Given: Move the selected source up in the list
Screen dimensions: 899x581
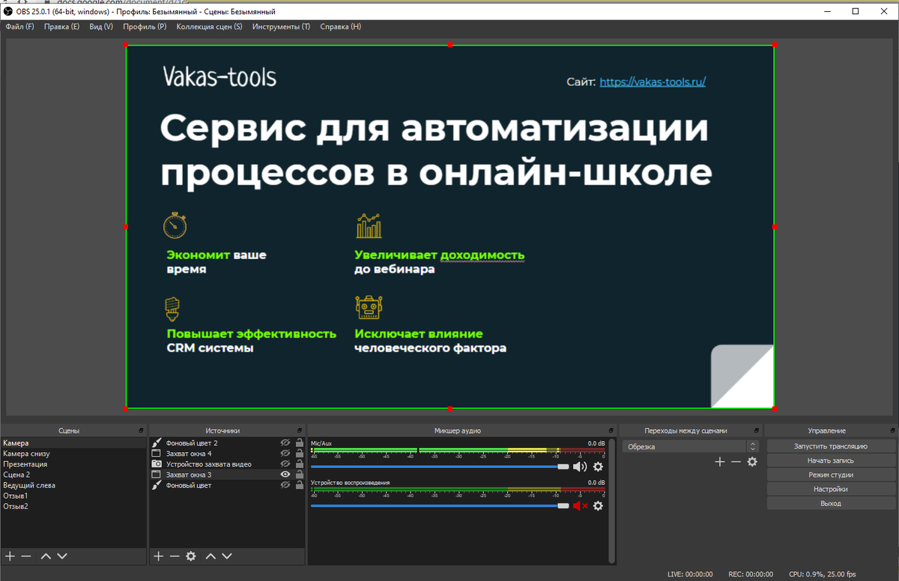Looking at the screenshot, I should (211, 556).
